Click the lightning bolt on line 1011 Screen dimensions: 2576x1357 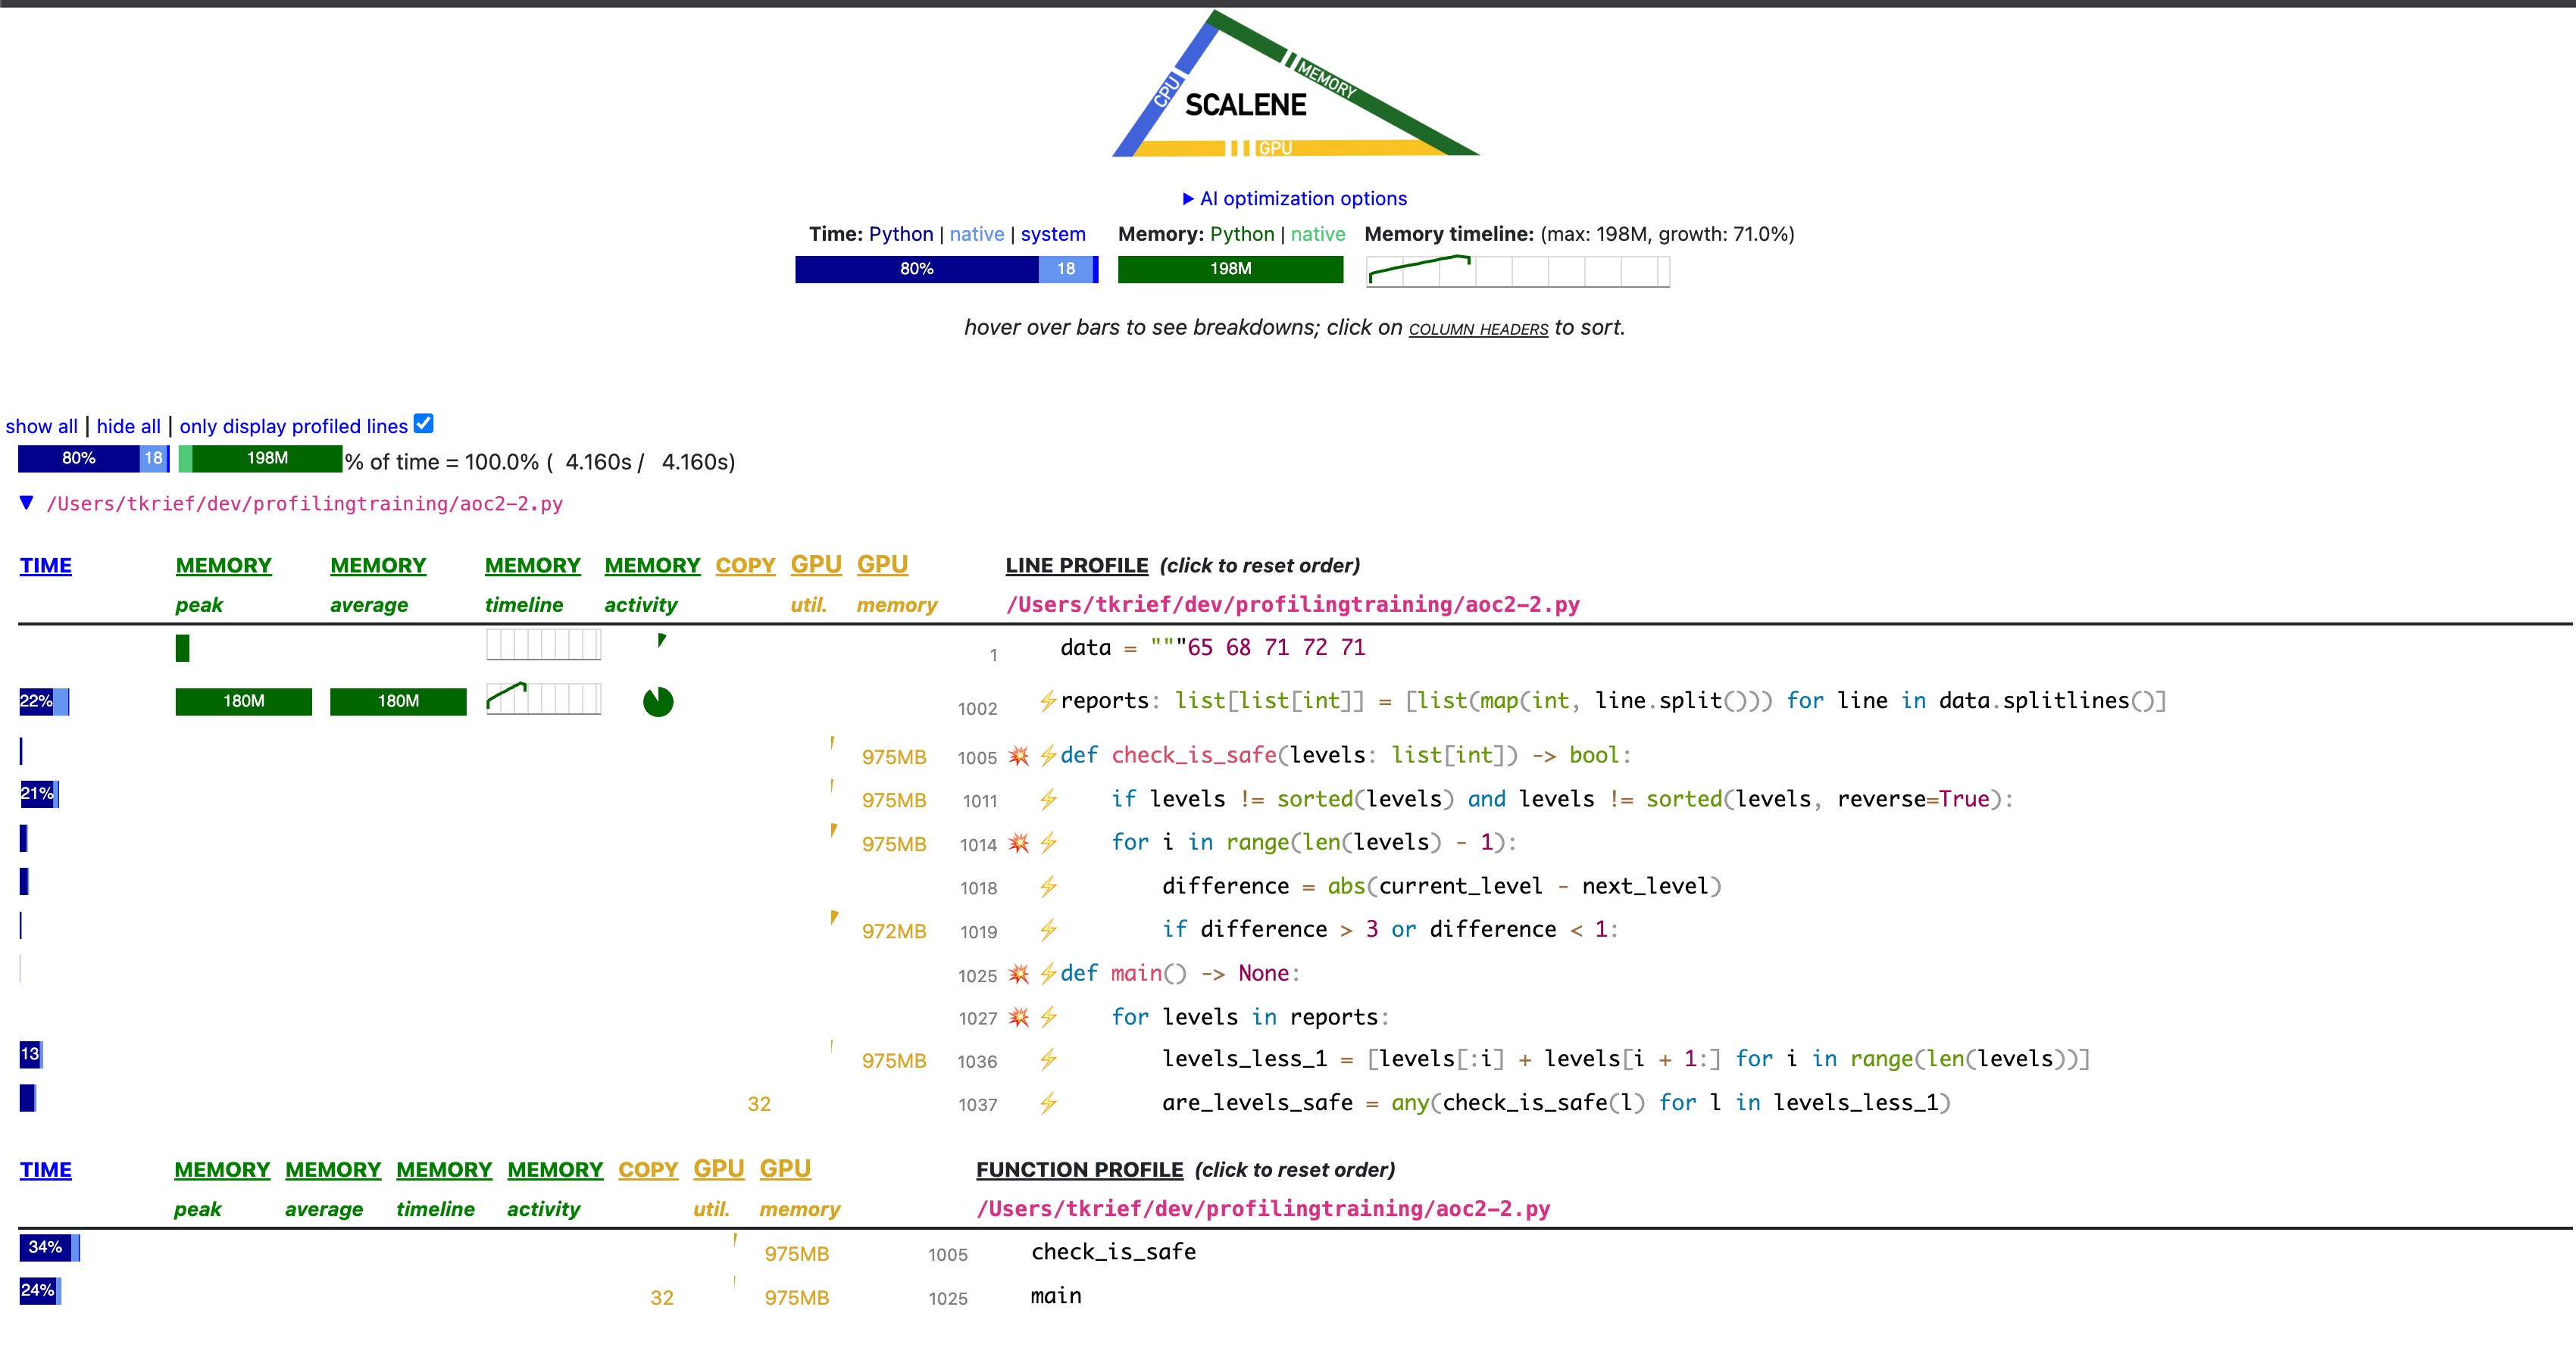pyautogui.click(x=1047, y=800)
